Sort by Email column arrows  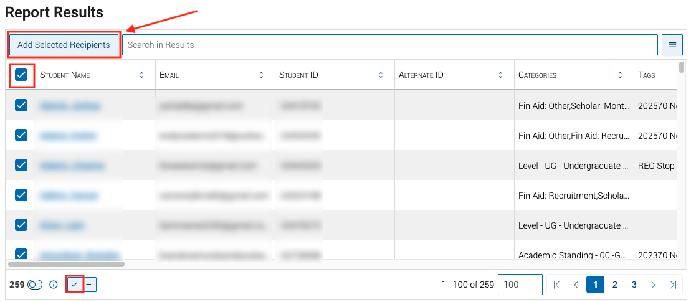(x=261, y=75)
